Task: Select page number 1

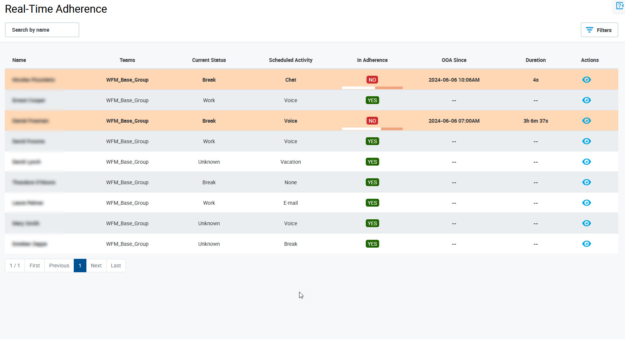Action: [80, 266]
